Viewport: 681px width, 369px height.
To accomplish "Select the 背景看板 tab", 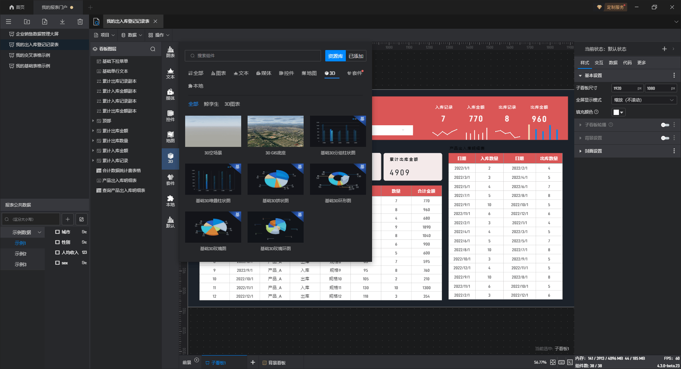I will (274, 363).
